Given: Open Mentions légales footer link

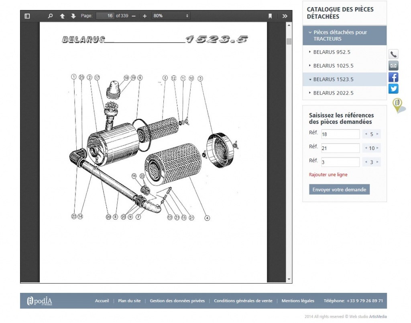Looking at the screenshot, I should [x=298, y=301].
